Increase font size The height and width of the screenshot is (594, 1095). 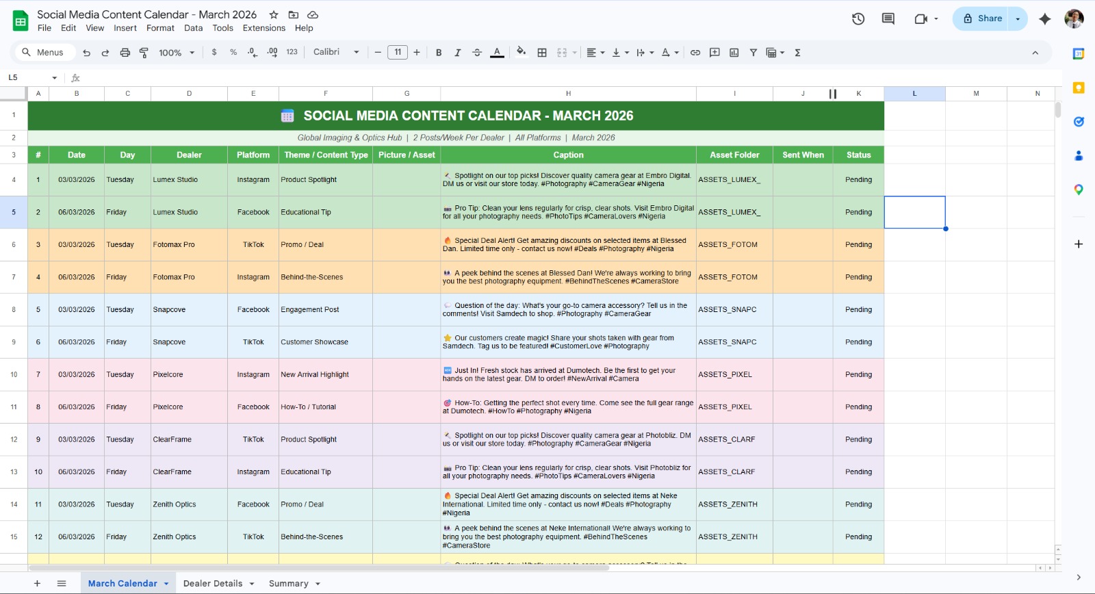click(417, 53)
